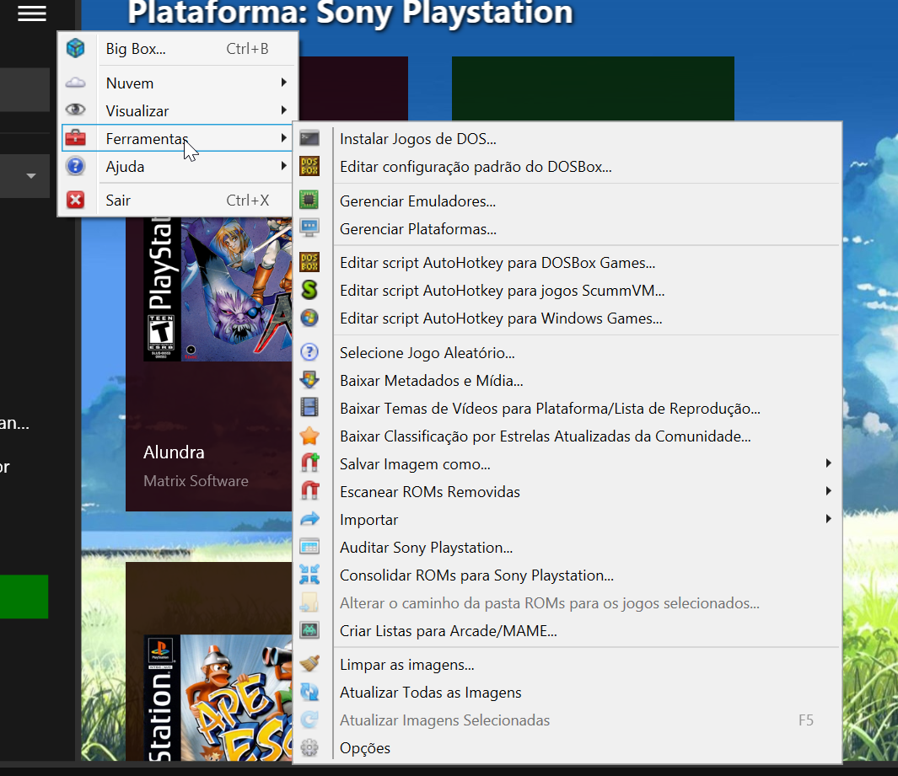
Task: Expand the Importar submenu arrow
Action: pyautogui.click(x=829, y=520)
